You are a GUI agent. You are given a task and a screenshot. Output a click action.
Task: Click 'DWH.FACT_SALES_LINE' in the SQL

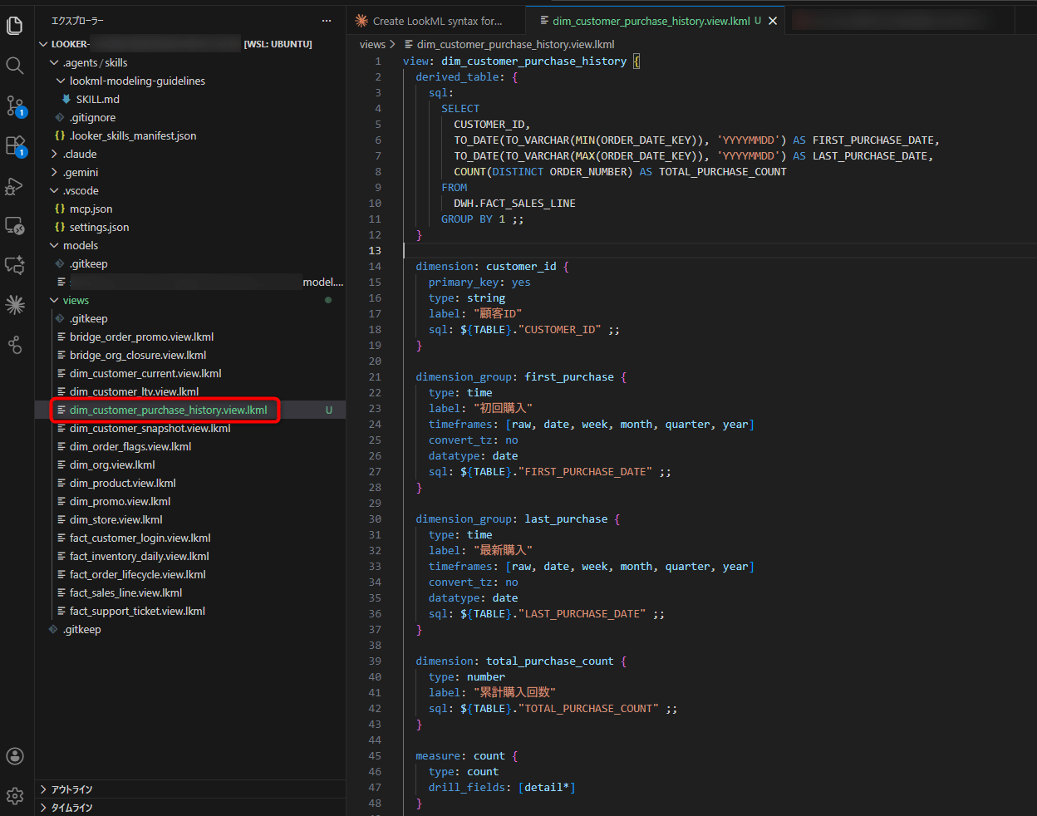(514, 204)
